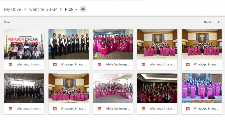Click image icon of third top-row file
Image resolution: width=225 pixels, height=120 pixels.
click(99, 64)
